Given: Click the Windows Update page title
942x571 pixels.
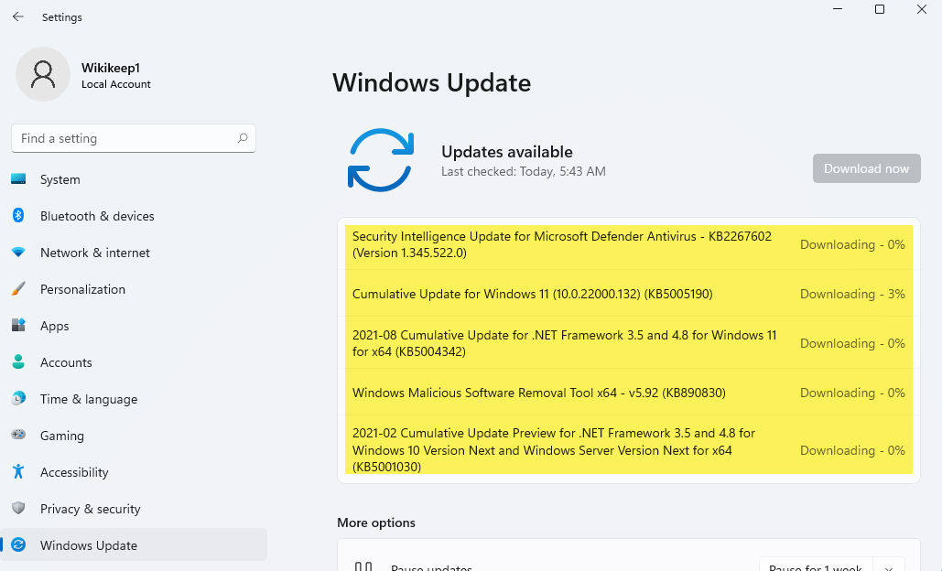Looking at the screenshot, I should coord(431,82).
